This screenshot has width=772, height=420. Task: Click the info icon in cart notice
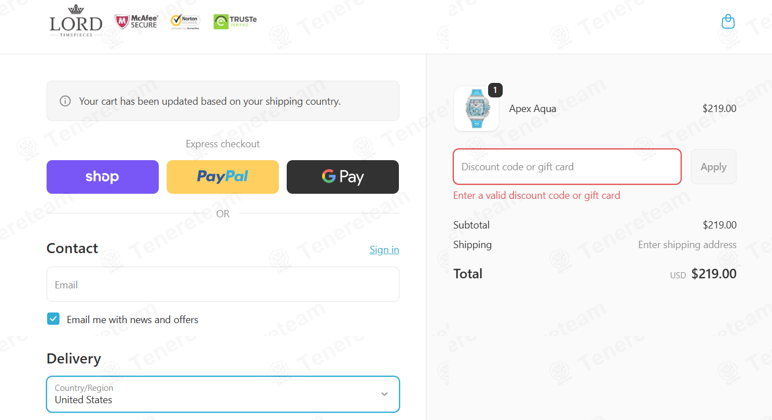pyautogui.click(x=65, y=101)
